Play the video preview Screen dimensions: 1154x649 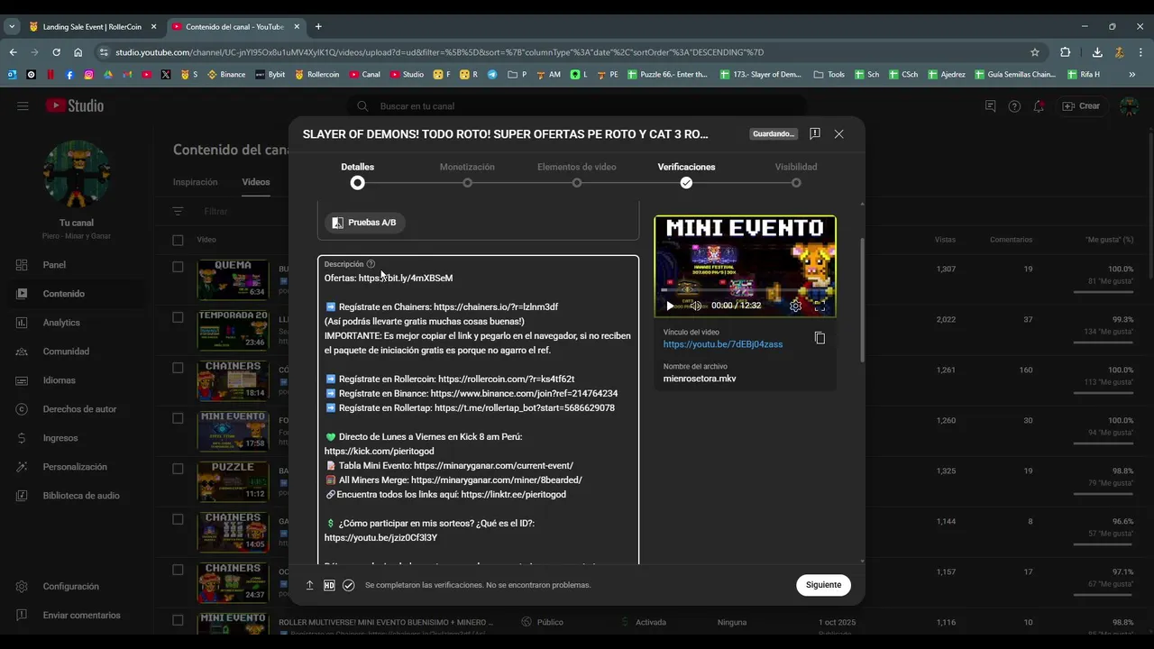tap(670, 306)
